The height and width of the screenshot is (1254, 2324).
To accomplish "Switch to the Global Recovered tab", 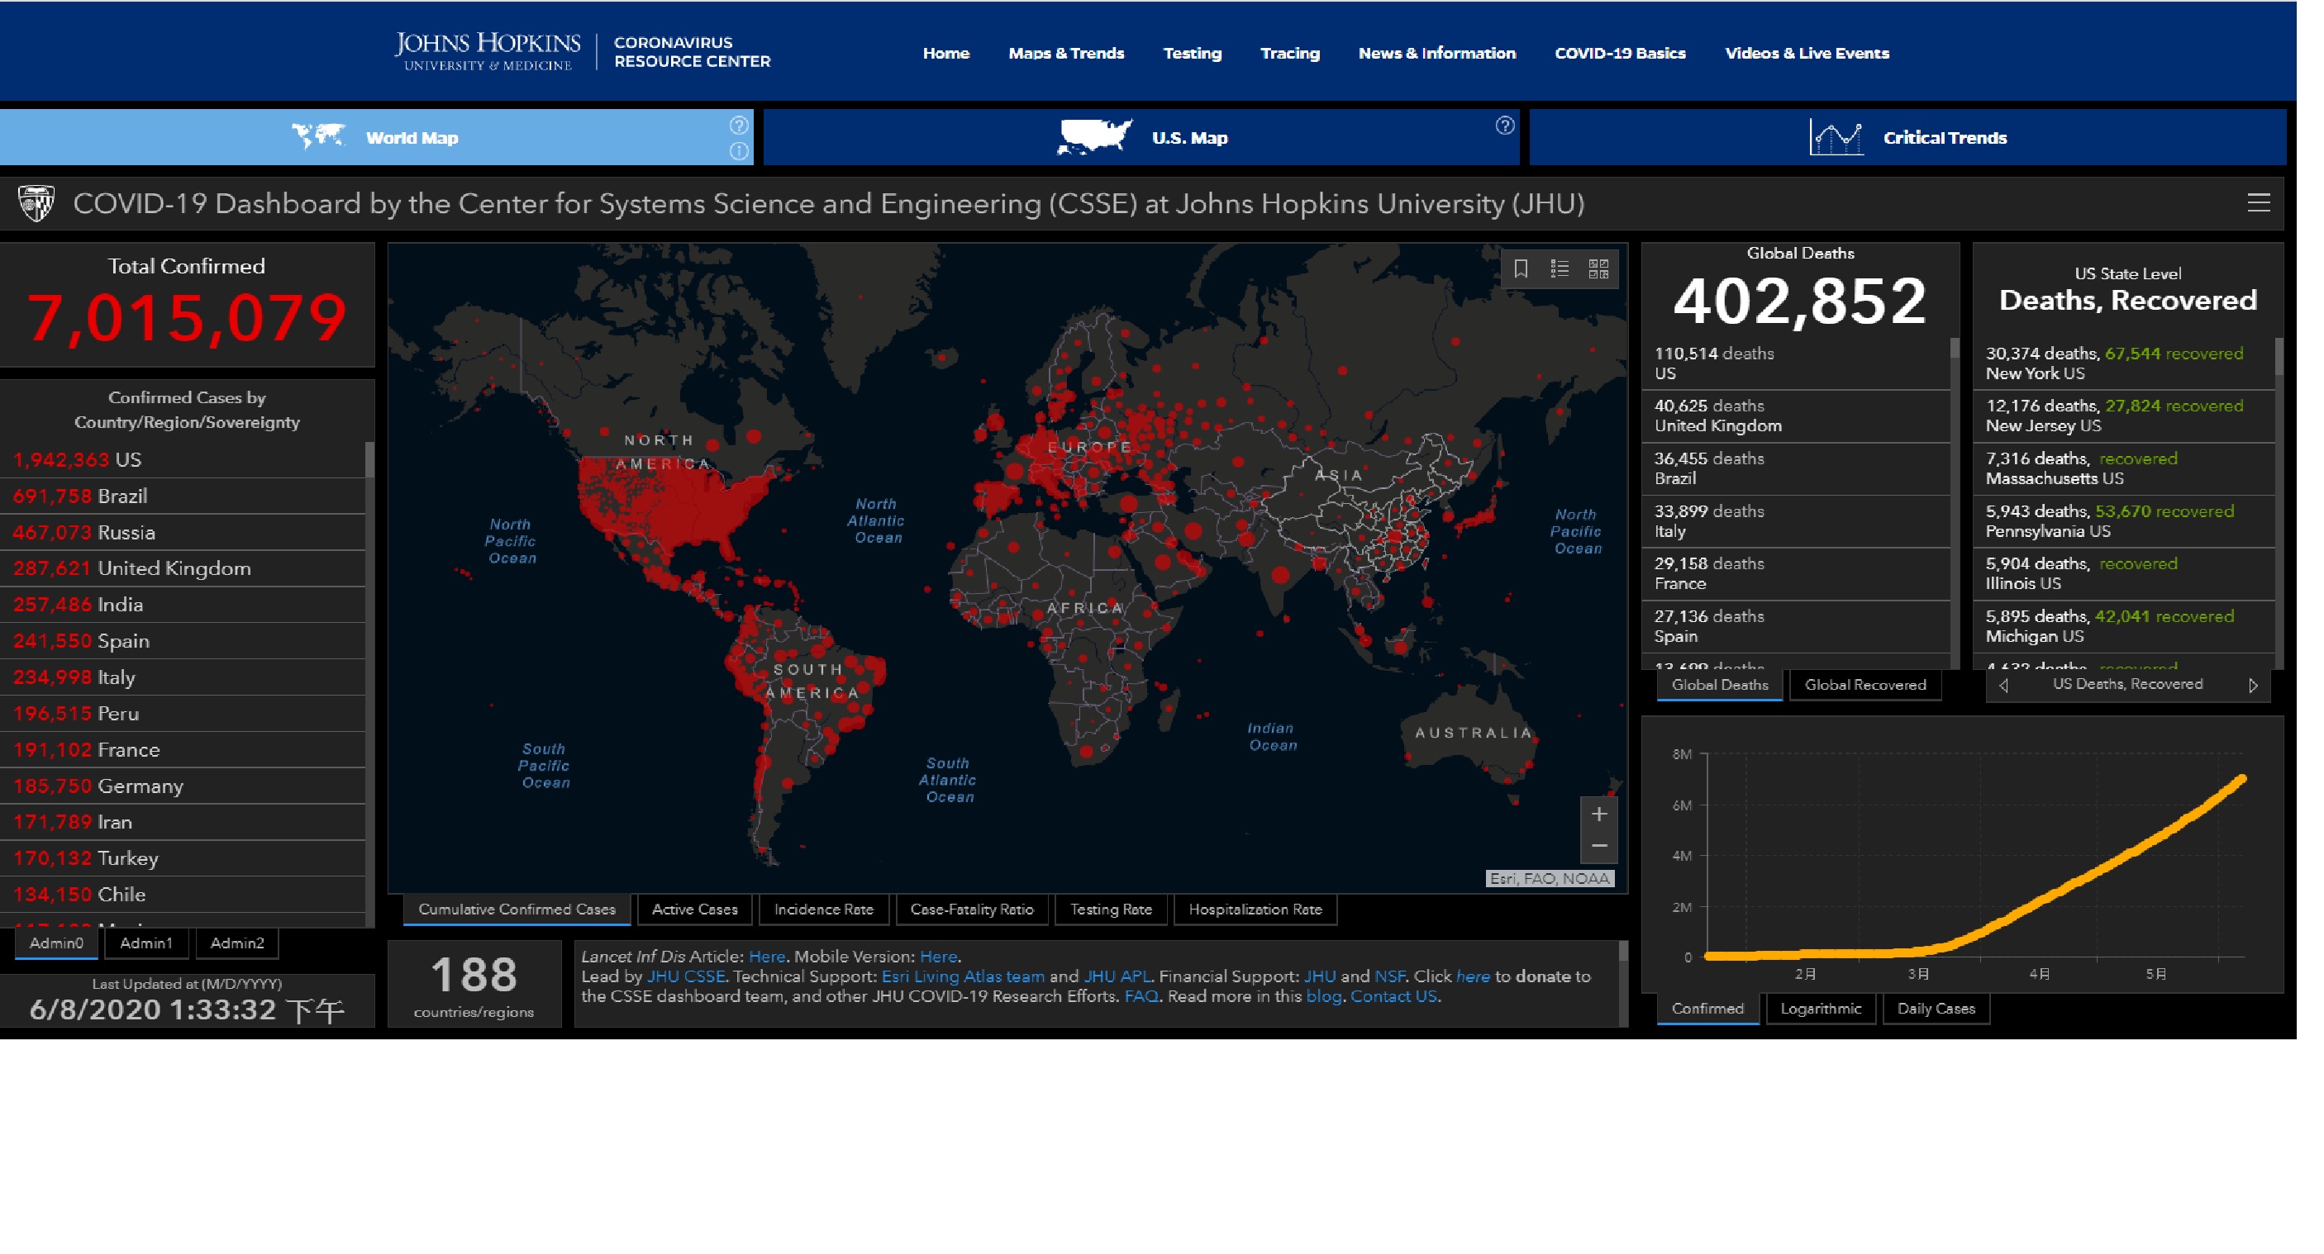I will coord(1864,685).
